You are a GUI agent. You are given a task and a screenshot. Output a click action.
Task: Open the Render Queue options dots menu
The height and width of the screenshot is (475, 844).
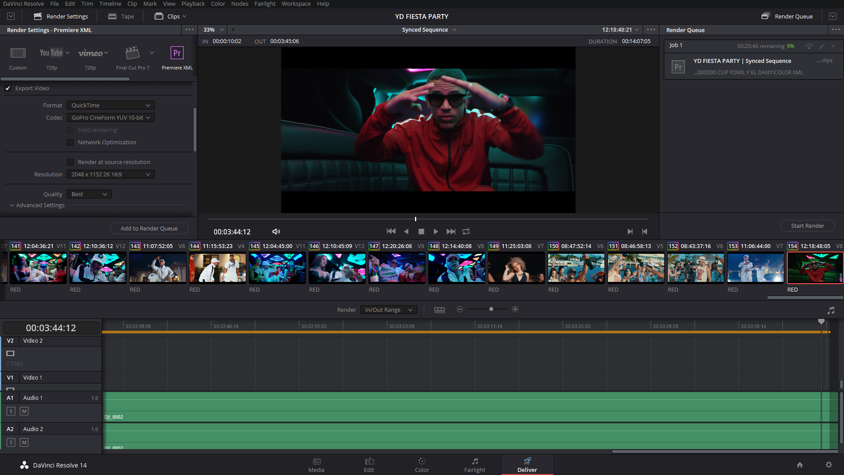tap(836, 30)
